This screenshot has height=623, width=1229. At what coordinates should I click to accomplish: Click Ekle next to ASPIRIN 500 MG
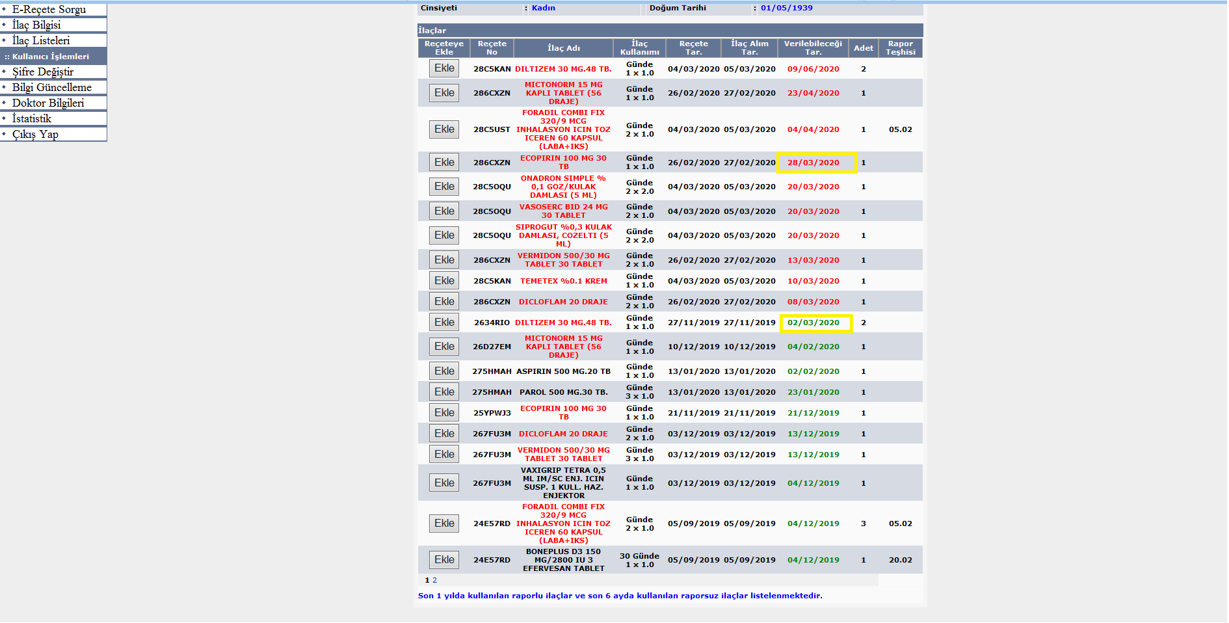pyautogui.click(x=444, y=371)
